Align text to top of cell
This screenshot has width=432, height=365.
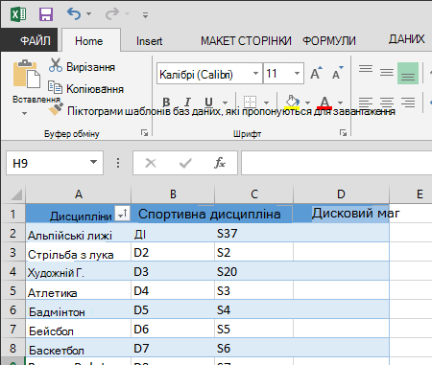point(366,69)
